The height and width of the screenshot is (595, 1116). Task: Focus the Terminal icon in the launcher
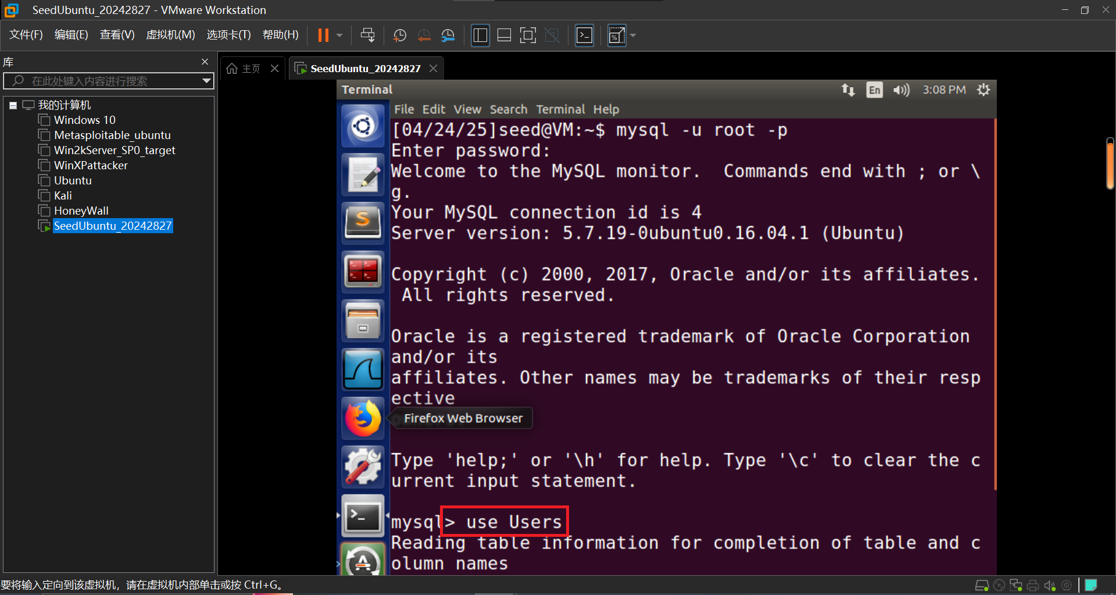(363, 516)
